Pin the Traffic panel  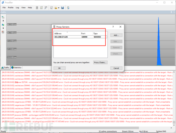point(171,12)
